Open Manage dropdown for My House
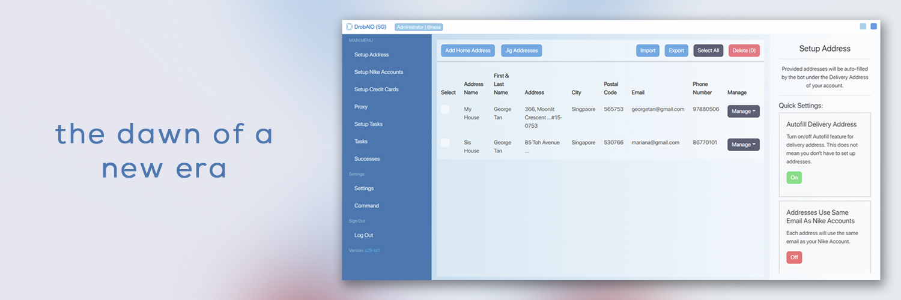Viewport: 901px width, 300px height. click(x=744, y=111)
